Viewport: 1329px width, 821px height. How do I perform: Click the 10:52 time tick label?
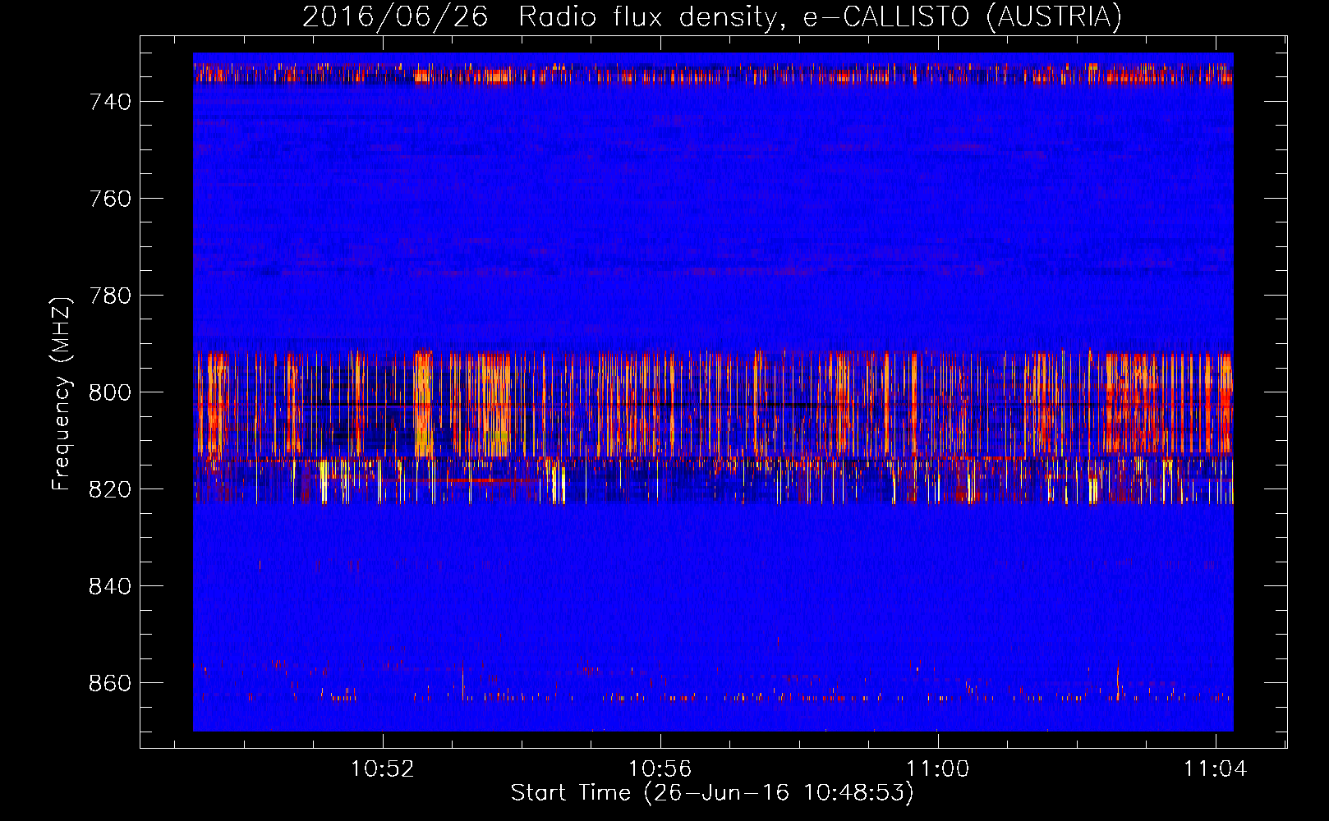tap(382, 769)
